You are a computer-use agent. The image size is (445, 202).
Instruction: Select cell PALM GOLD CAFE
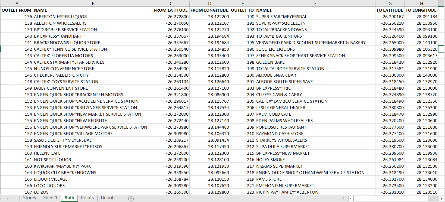point(315,114)
